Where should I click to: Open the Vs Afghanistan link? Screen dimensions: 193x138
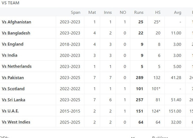pyautogui.click(x=16, y=22)
